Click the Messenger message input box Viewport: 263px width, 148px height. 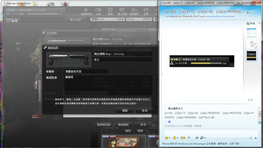click(x=211, y=132)
